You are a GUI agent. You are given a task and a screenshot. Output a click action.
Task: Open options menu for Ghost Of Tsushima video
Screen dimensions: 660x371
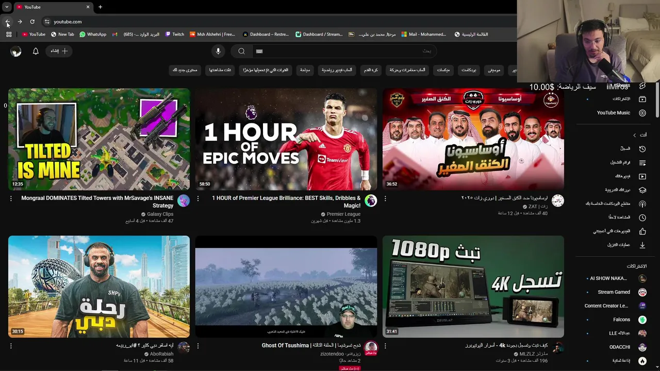(198, 346)
